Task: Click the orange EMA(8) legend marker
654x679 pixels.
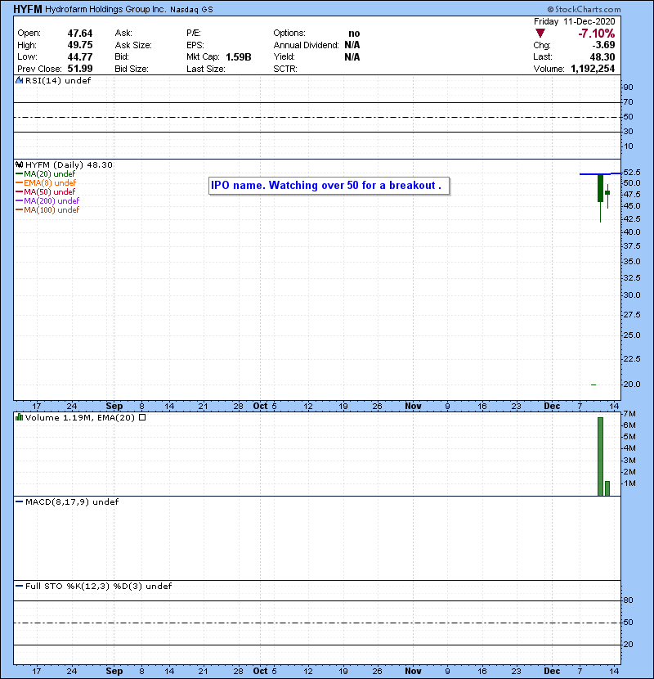Action: point(20,183)
